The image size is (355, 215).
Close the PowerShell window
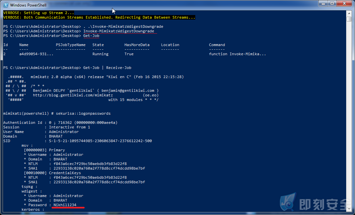[344, 3]
